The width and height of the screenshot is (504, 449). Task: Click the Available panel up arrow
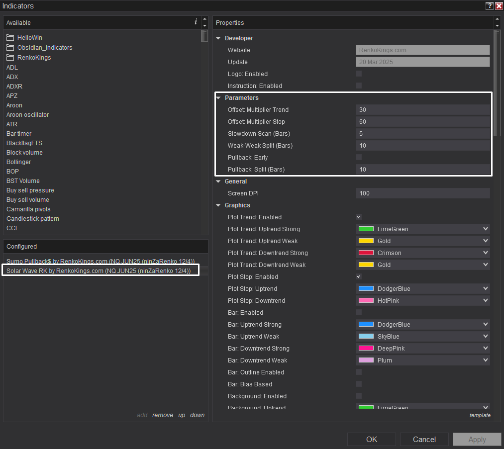(x=205, y=19)
